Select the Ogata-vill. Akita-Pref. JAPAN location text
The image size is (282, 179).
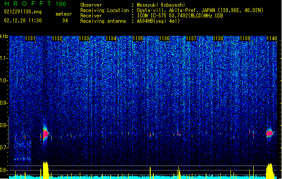pyautogui.click(x=200, y=10)
